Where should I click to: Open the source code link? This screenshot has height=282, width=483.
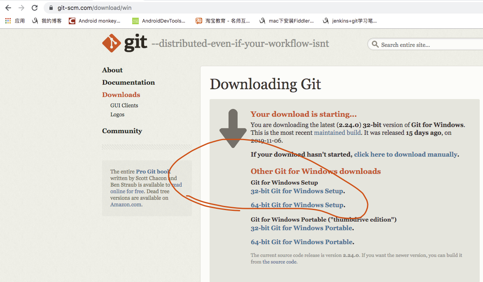[280, 262]
